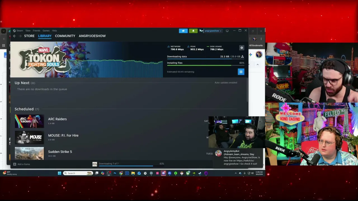The width and height of the screenshot is (358, 201).
Task: Open the Help menu in Steam
Action: point(54,31)
